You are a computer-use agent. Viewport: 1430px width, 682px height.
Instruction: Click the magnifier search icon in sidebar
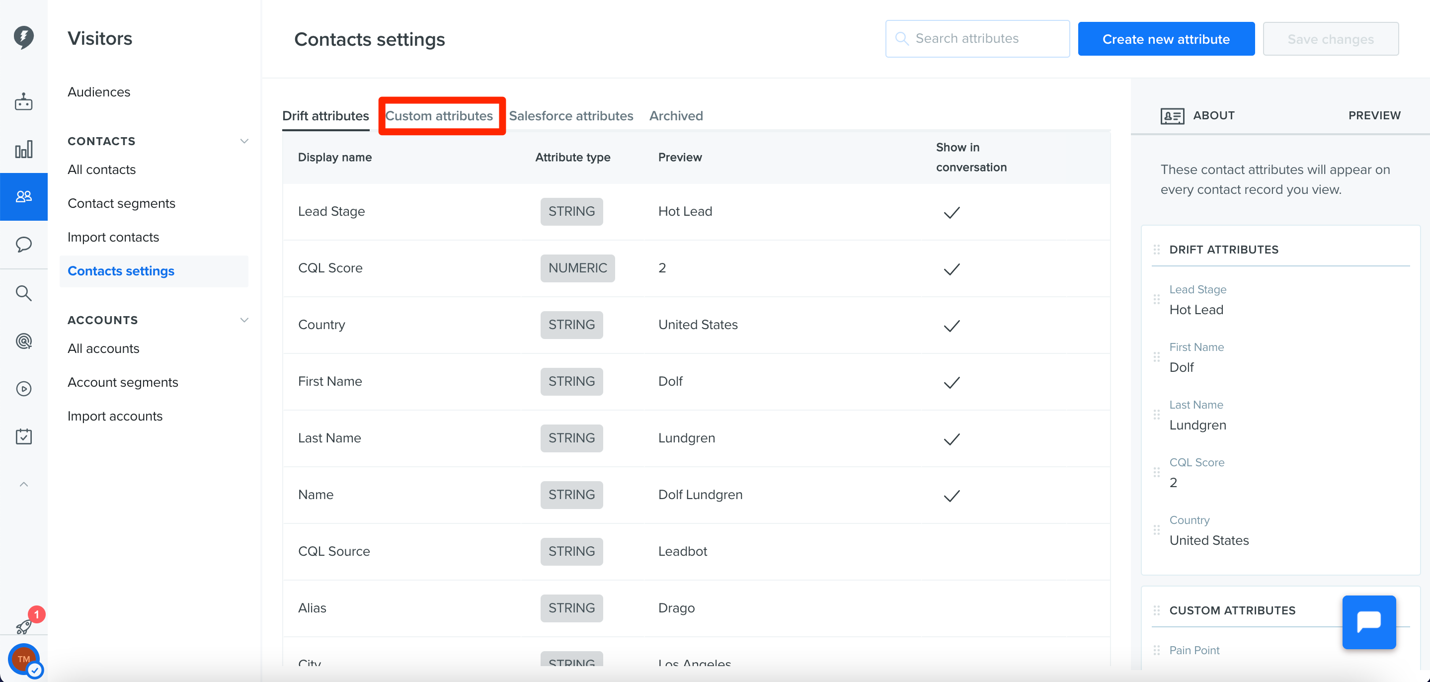[23, 293]
